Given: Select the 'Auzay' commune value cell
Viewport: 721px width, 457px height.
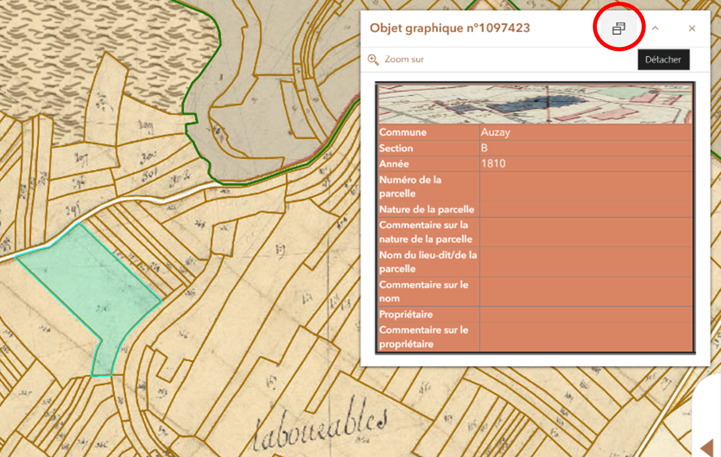Looking at the screenshot, I should pyautogui.click(x=585, y=132).
